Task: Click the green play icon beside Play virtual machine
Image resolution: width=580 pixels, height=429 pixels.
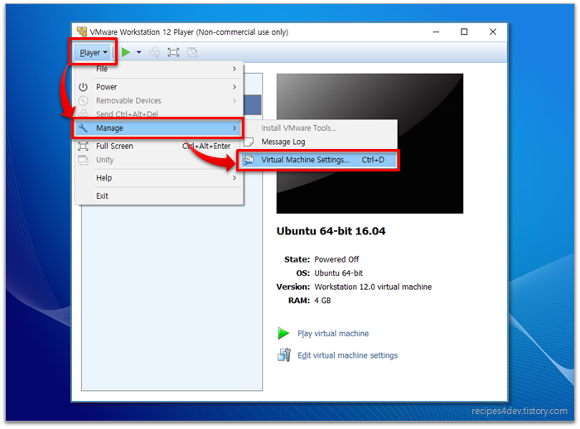Action: [283, 333]
